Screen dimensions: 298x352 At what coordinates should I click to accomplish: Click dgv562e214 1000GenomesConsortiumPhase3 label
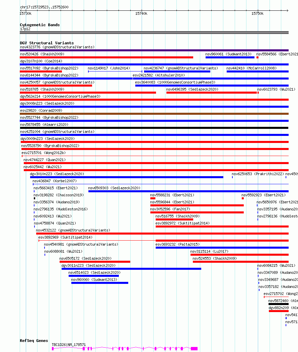coord(60,97)
